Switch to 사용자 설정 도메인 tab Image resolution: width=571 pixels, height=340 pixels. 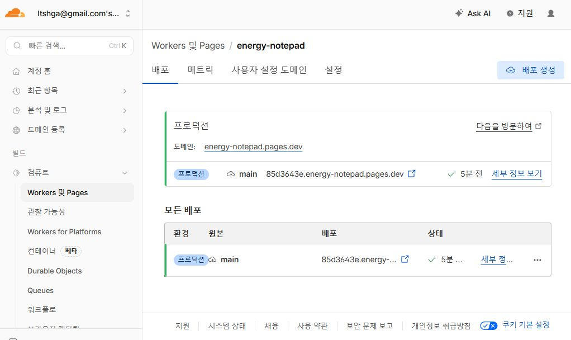pos(269,70)
